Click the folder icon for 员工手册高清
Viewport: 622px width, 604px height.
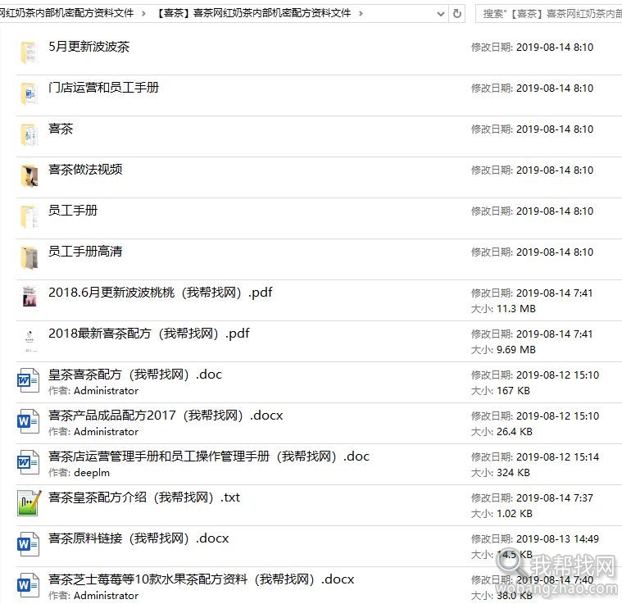pyautogui.click(x=29, y=258)
